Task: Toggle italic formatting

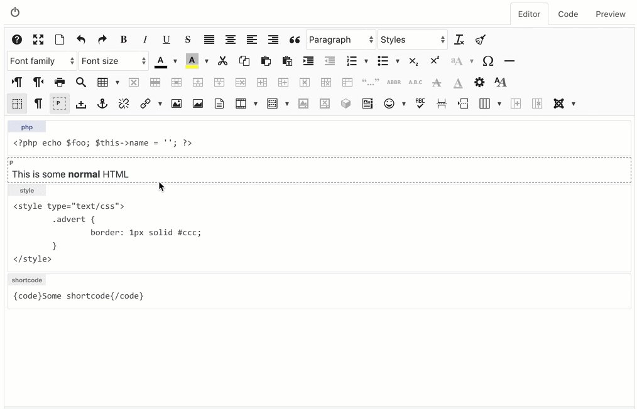Action: [145, 40]
